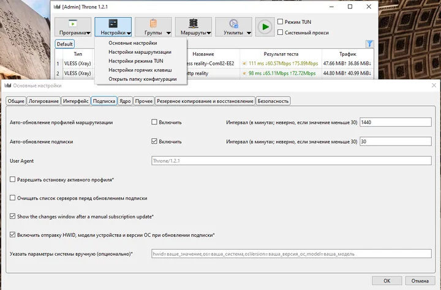The height and width of the screenshot is (290, 441).
Task: Expand the Группы dropdown arrow
Action: pos(168,33)
